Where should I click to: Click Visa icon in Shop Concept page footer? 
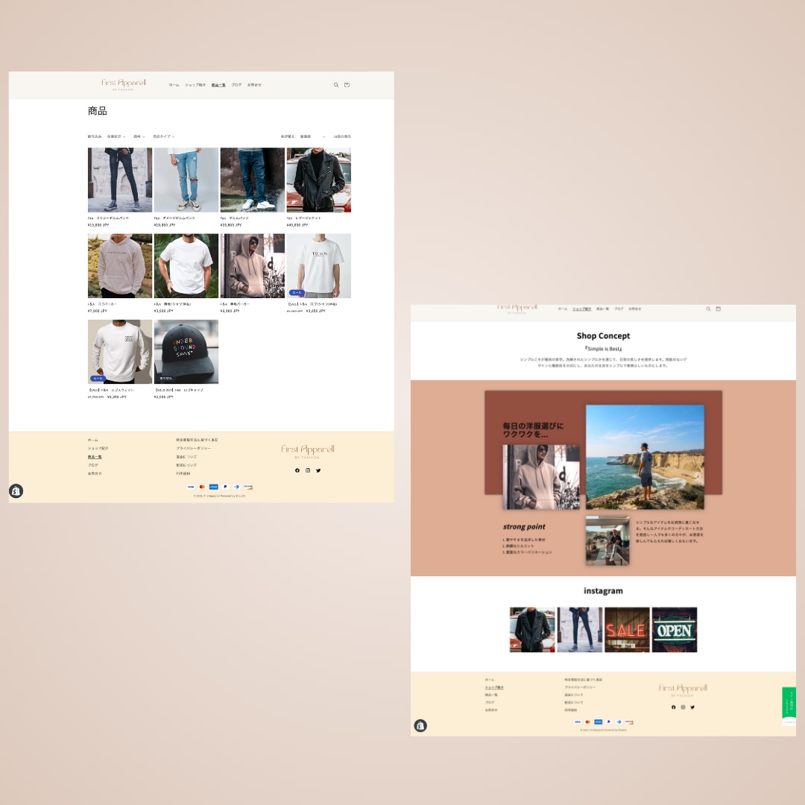(578, 722)
